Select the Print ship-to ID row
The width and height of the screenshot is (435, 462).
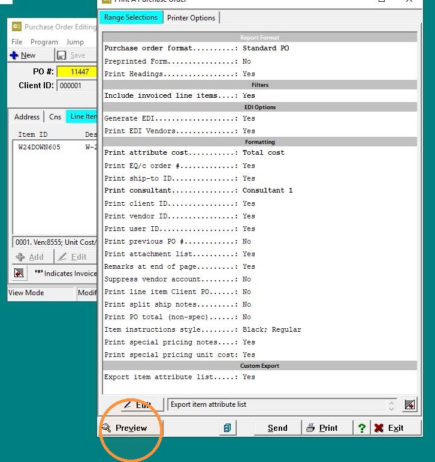(259, 178)
